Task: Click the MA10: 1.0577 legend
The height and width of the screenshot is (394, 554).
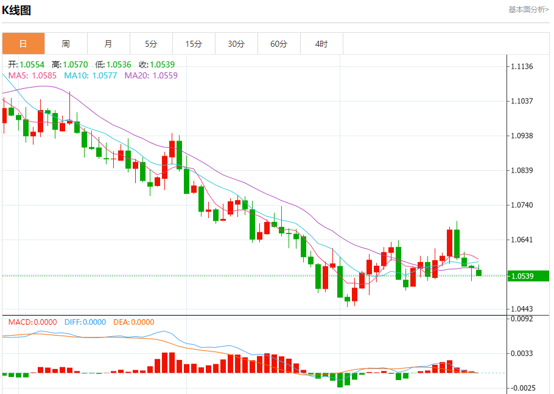Action: pos(91,75)
